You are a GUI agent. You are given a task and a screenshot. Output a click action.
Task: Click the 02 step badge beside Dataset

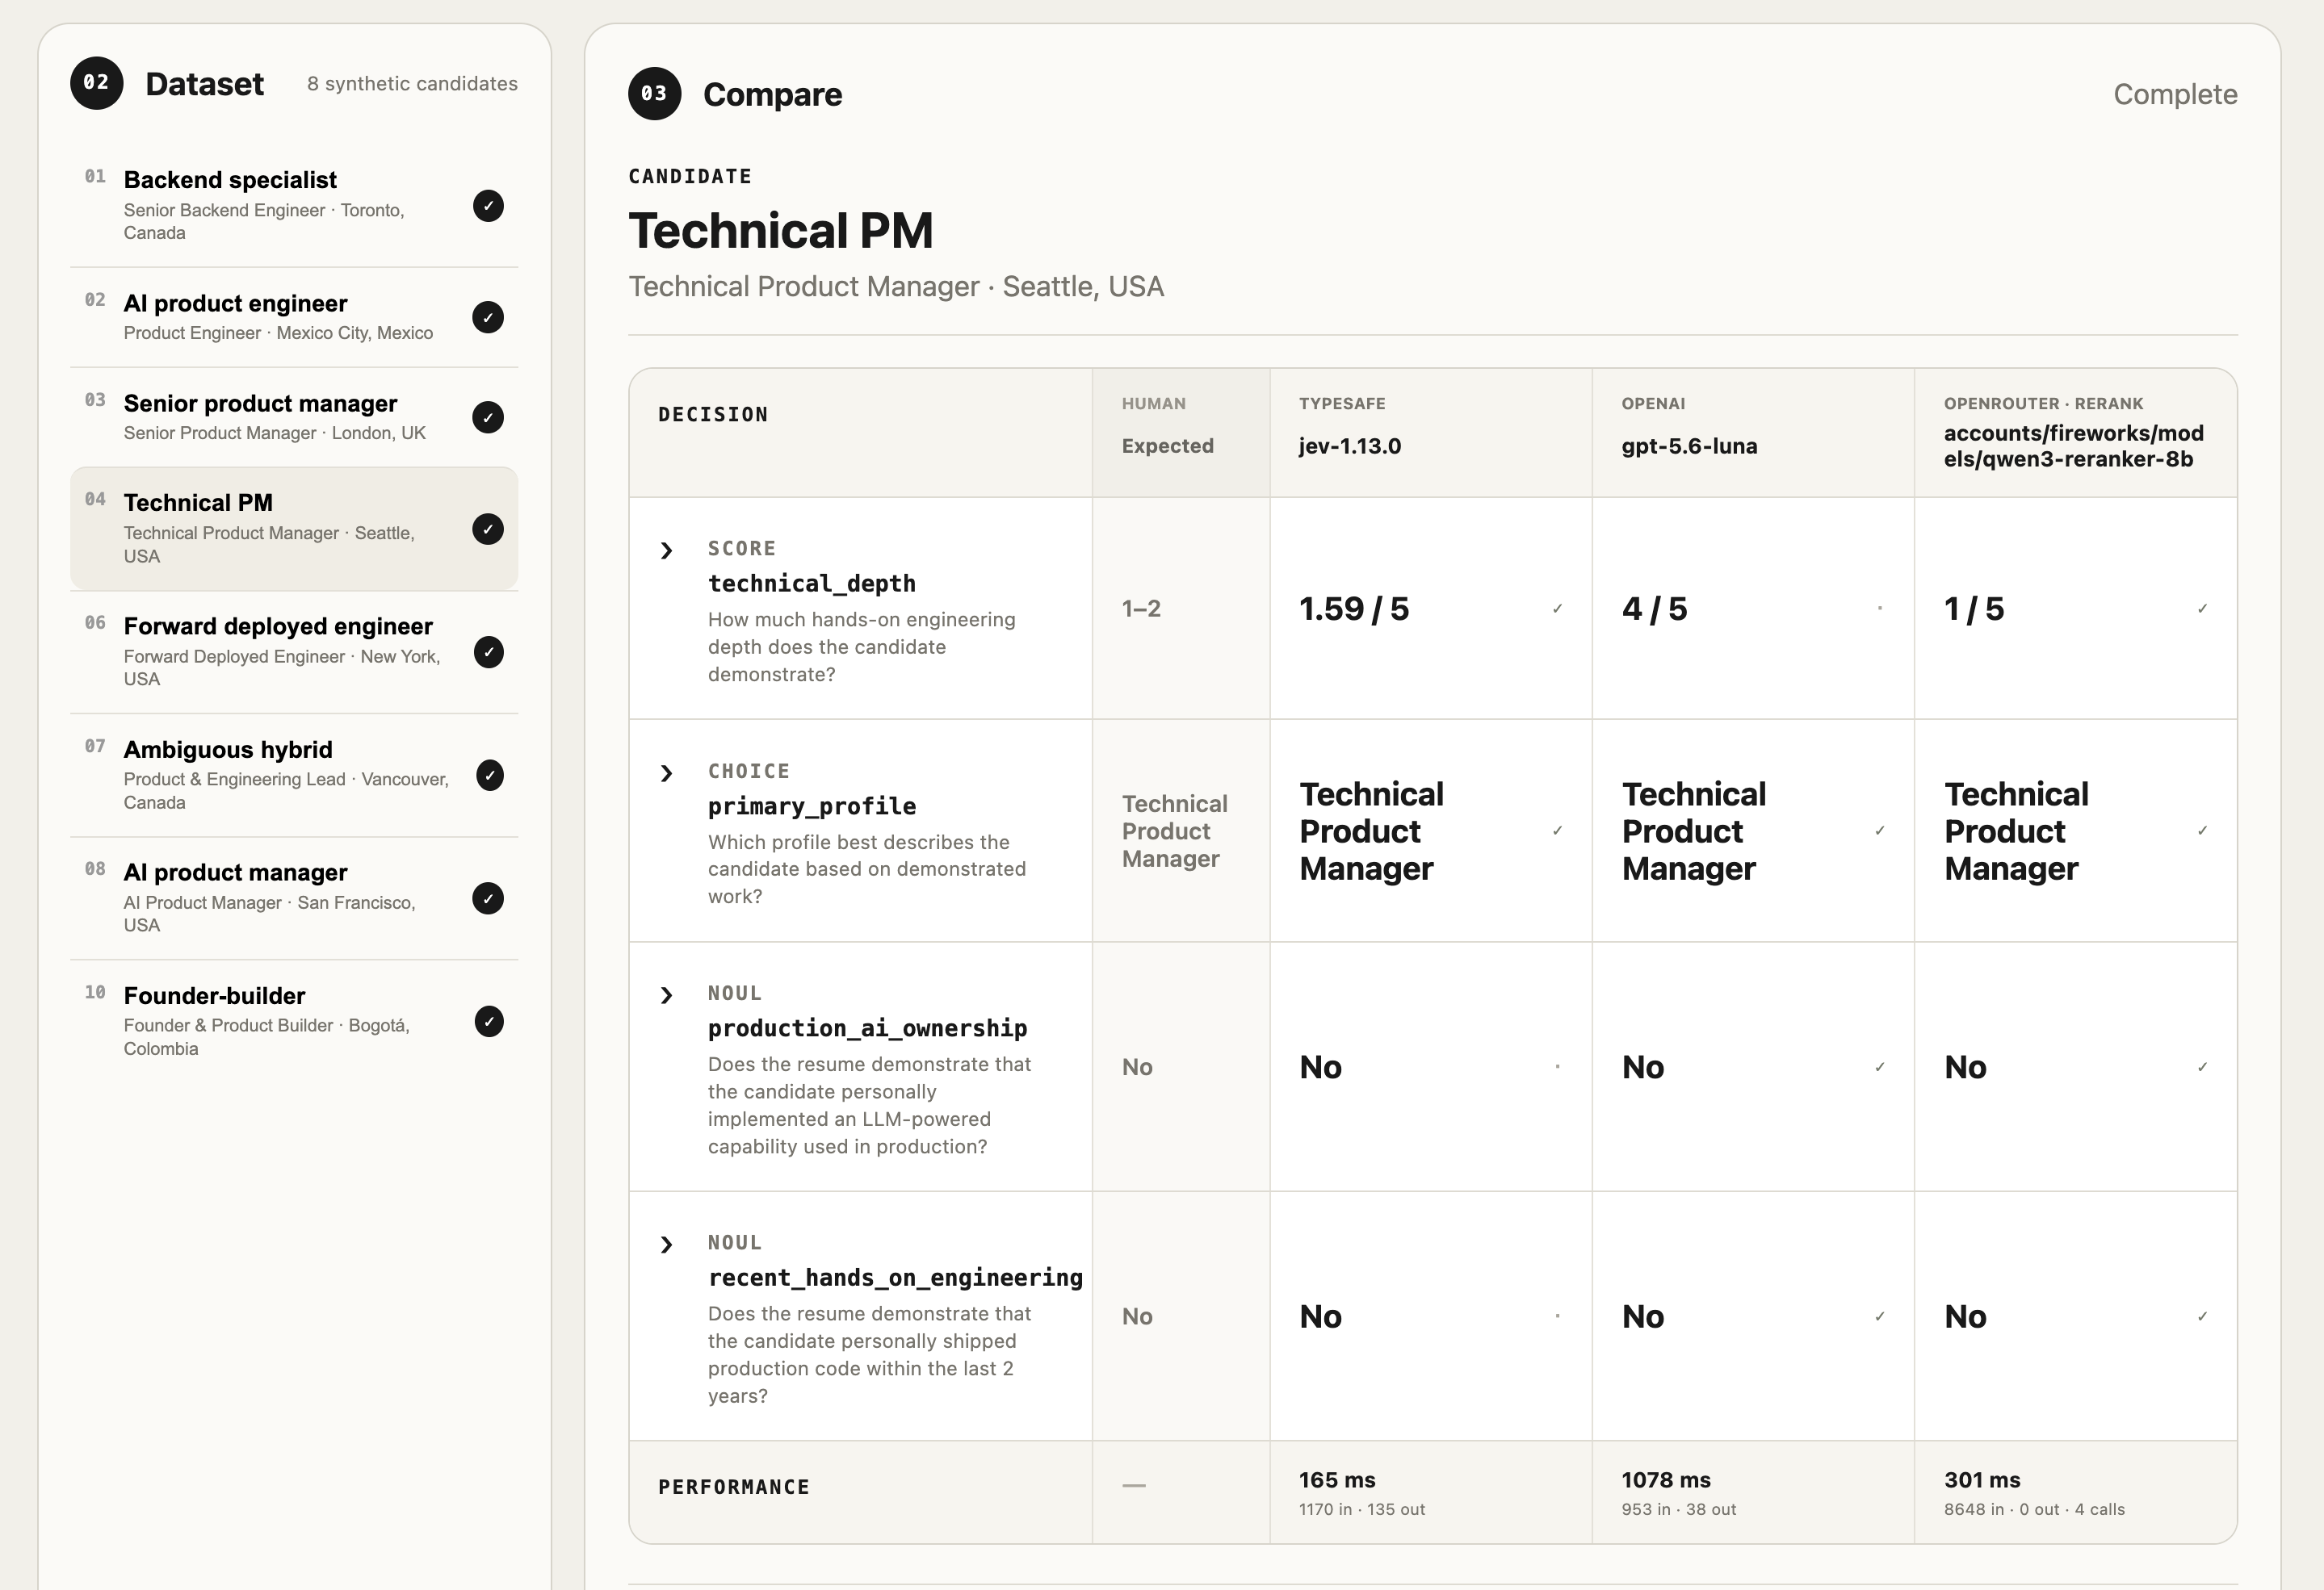pyautogui.click(x=96, y=83)
